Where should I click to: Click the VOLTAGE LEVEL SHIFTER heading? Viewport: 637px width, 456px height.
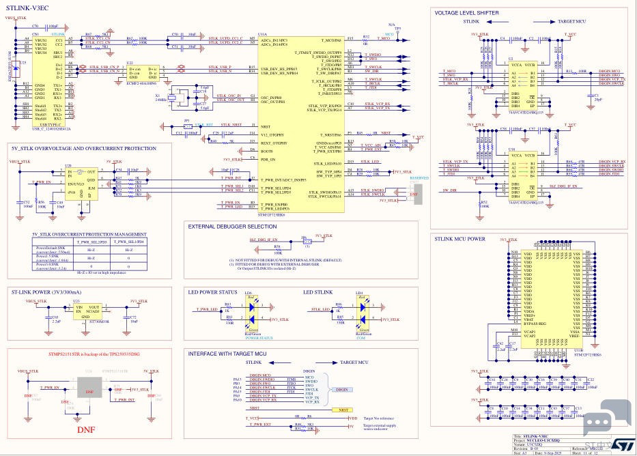pos(467,13)
